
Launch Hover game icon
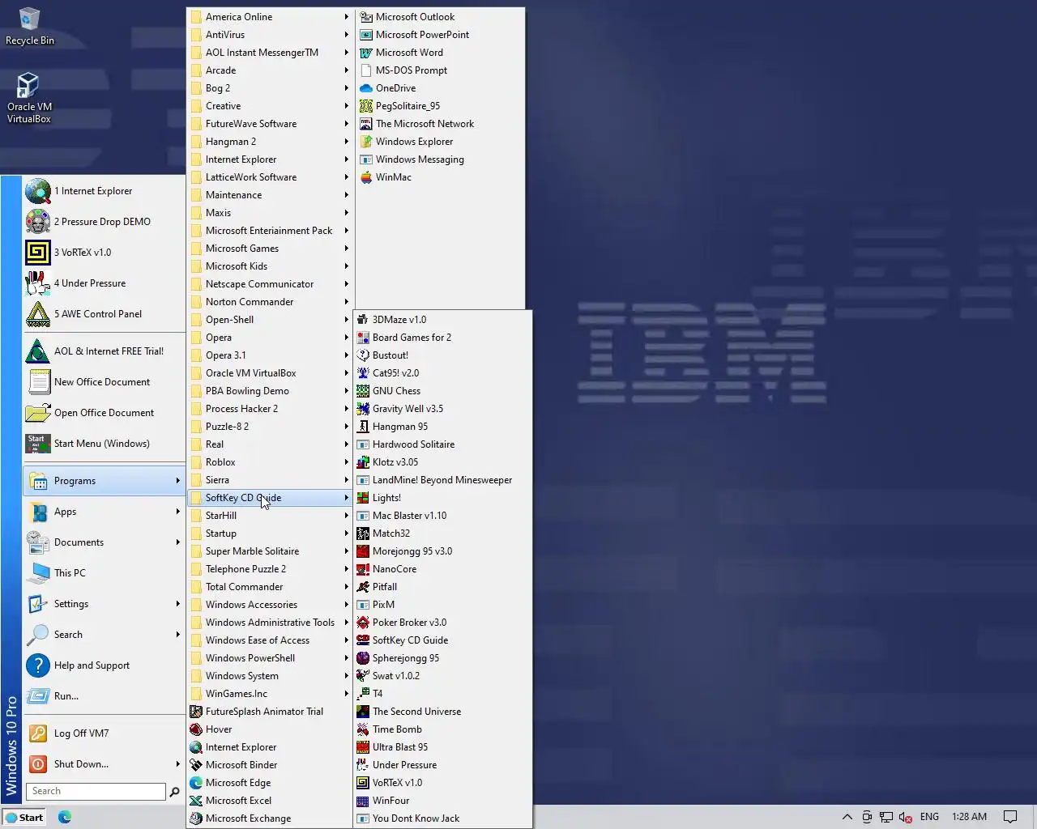pos(196,729)
